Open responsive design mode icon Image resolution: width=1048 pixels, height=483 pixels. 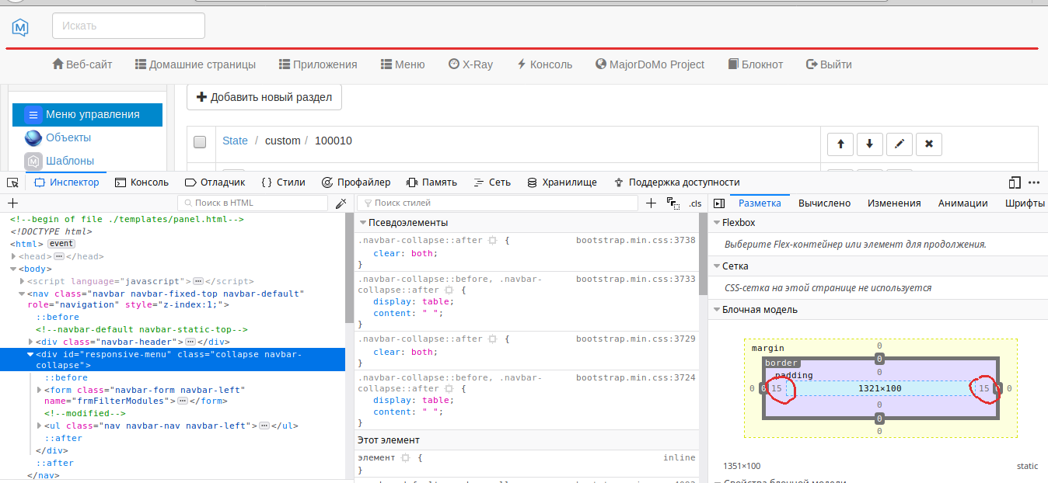(1014, 182)
